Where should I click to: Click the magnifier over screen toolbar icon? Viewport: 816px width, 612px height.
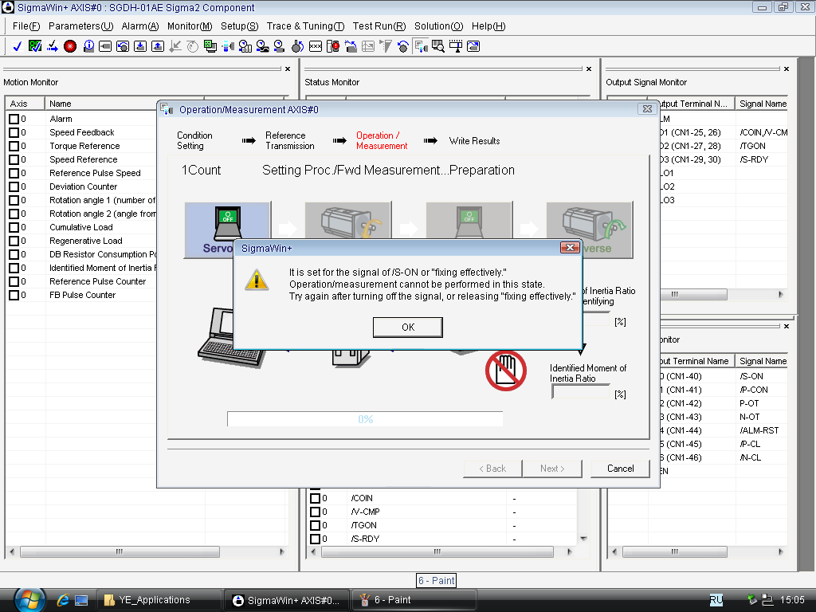[438, 46]
